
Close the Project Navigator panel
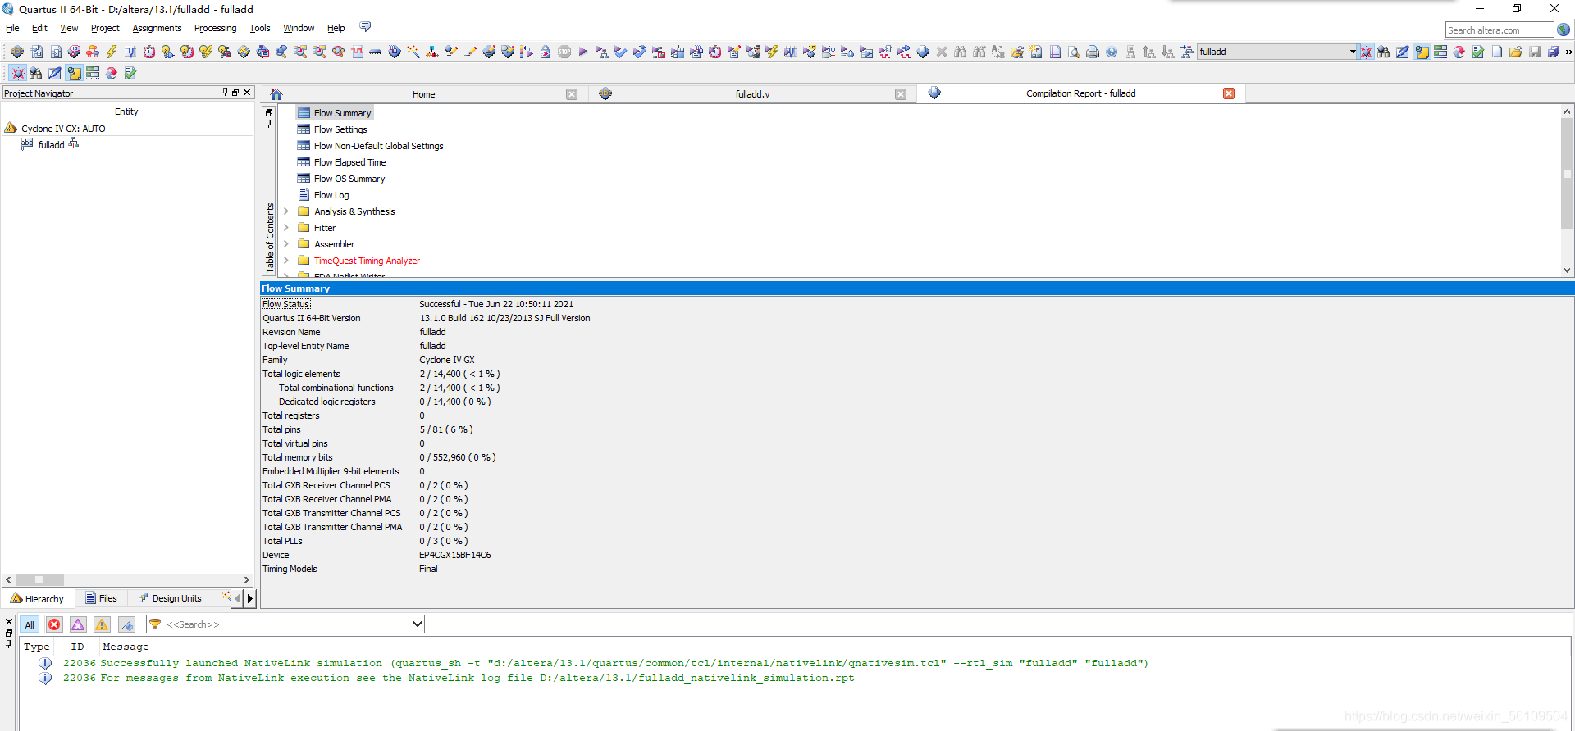click(x=247, y=93)
